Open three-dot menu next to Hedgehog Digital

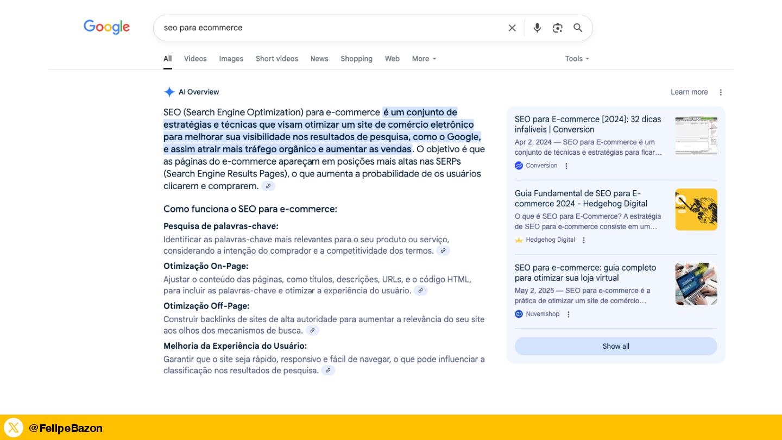pos(584,240)
